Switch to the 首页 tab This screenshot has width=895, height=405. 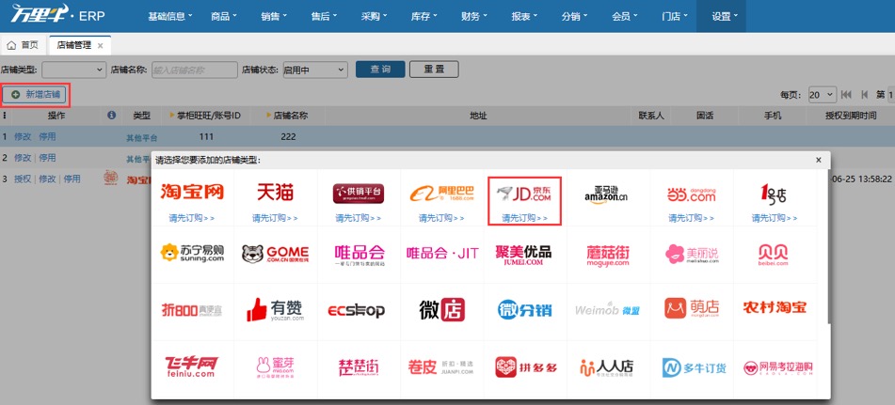pyautogui.click(x=24, y=45)
